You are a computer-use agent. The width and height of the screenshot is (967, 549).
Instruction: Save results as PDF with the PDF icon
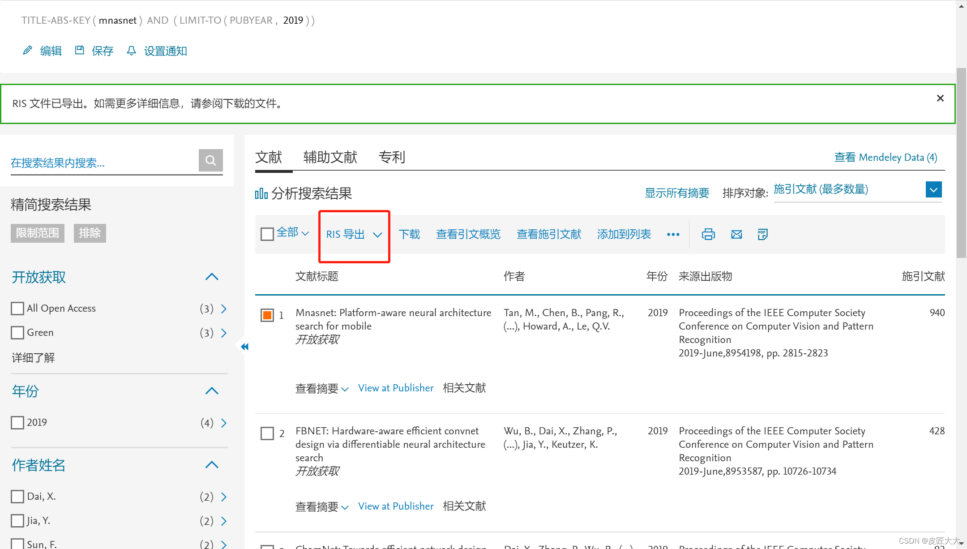[x=762, y=234]
